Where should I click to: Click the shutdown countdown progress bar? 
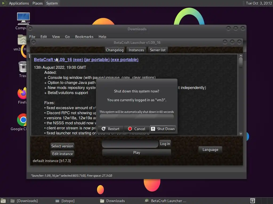point(137,116)
